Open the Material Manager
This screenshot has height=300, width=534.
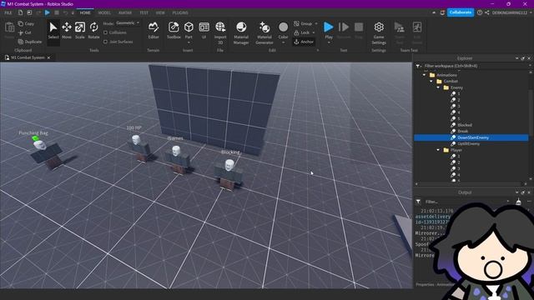tap(241, 33)
